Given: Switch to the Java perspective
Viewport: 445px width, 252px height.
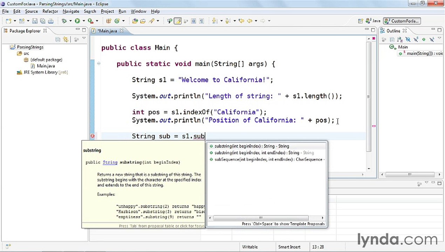Looking at the screenshot, I should click(x=374, y=21).
